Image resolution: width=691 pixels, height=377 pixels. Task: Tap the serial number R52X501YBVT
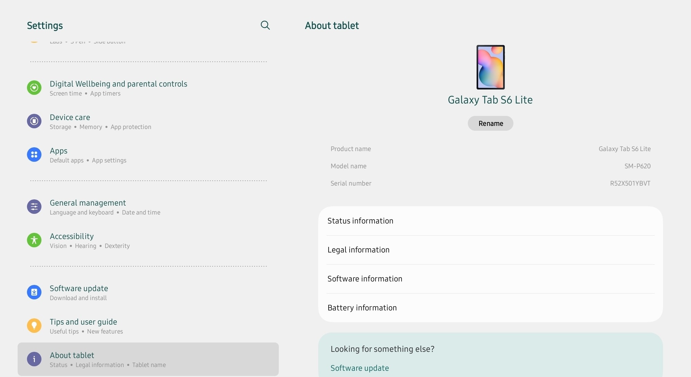[x=630, y=183]
